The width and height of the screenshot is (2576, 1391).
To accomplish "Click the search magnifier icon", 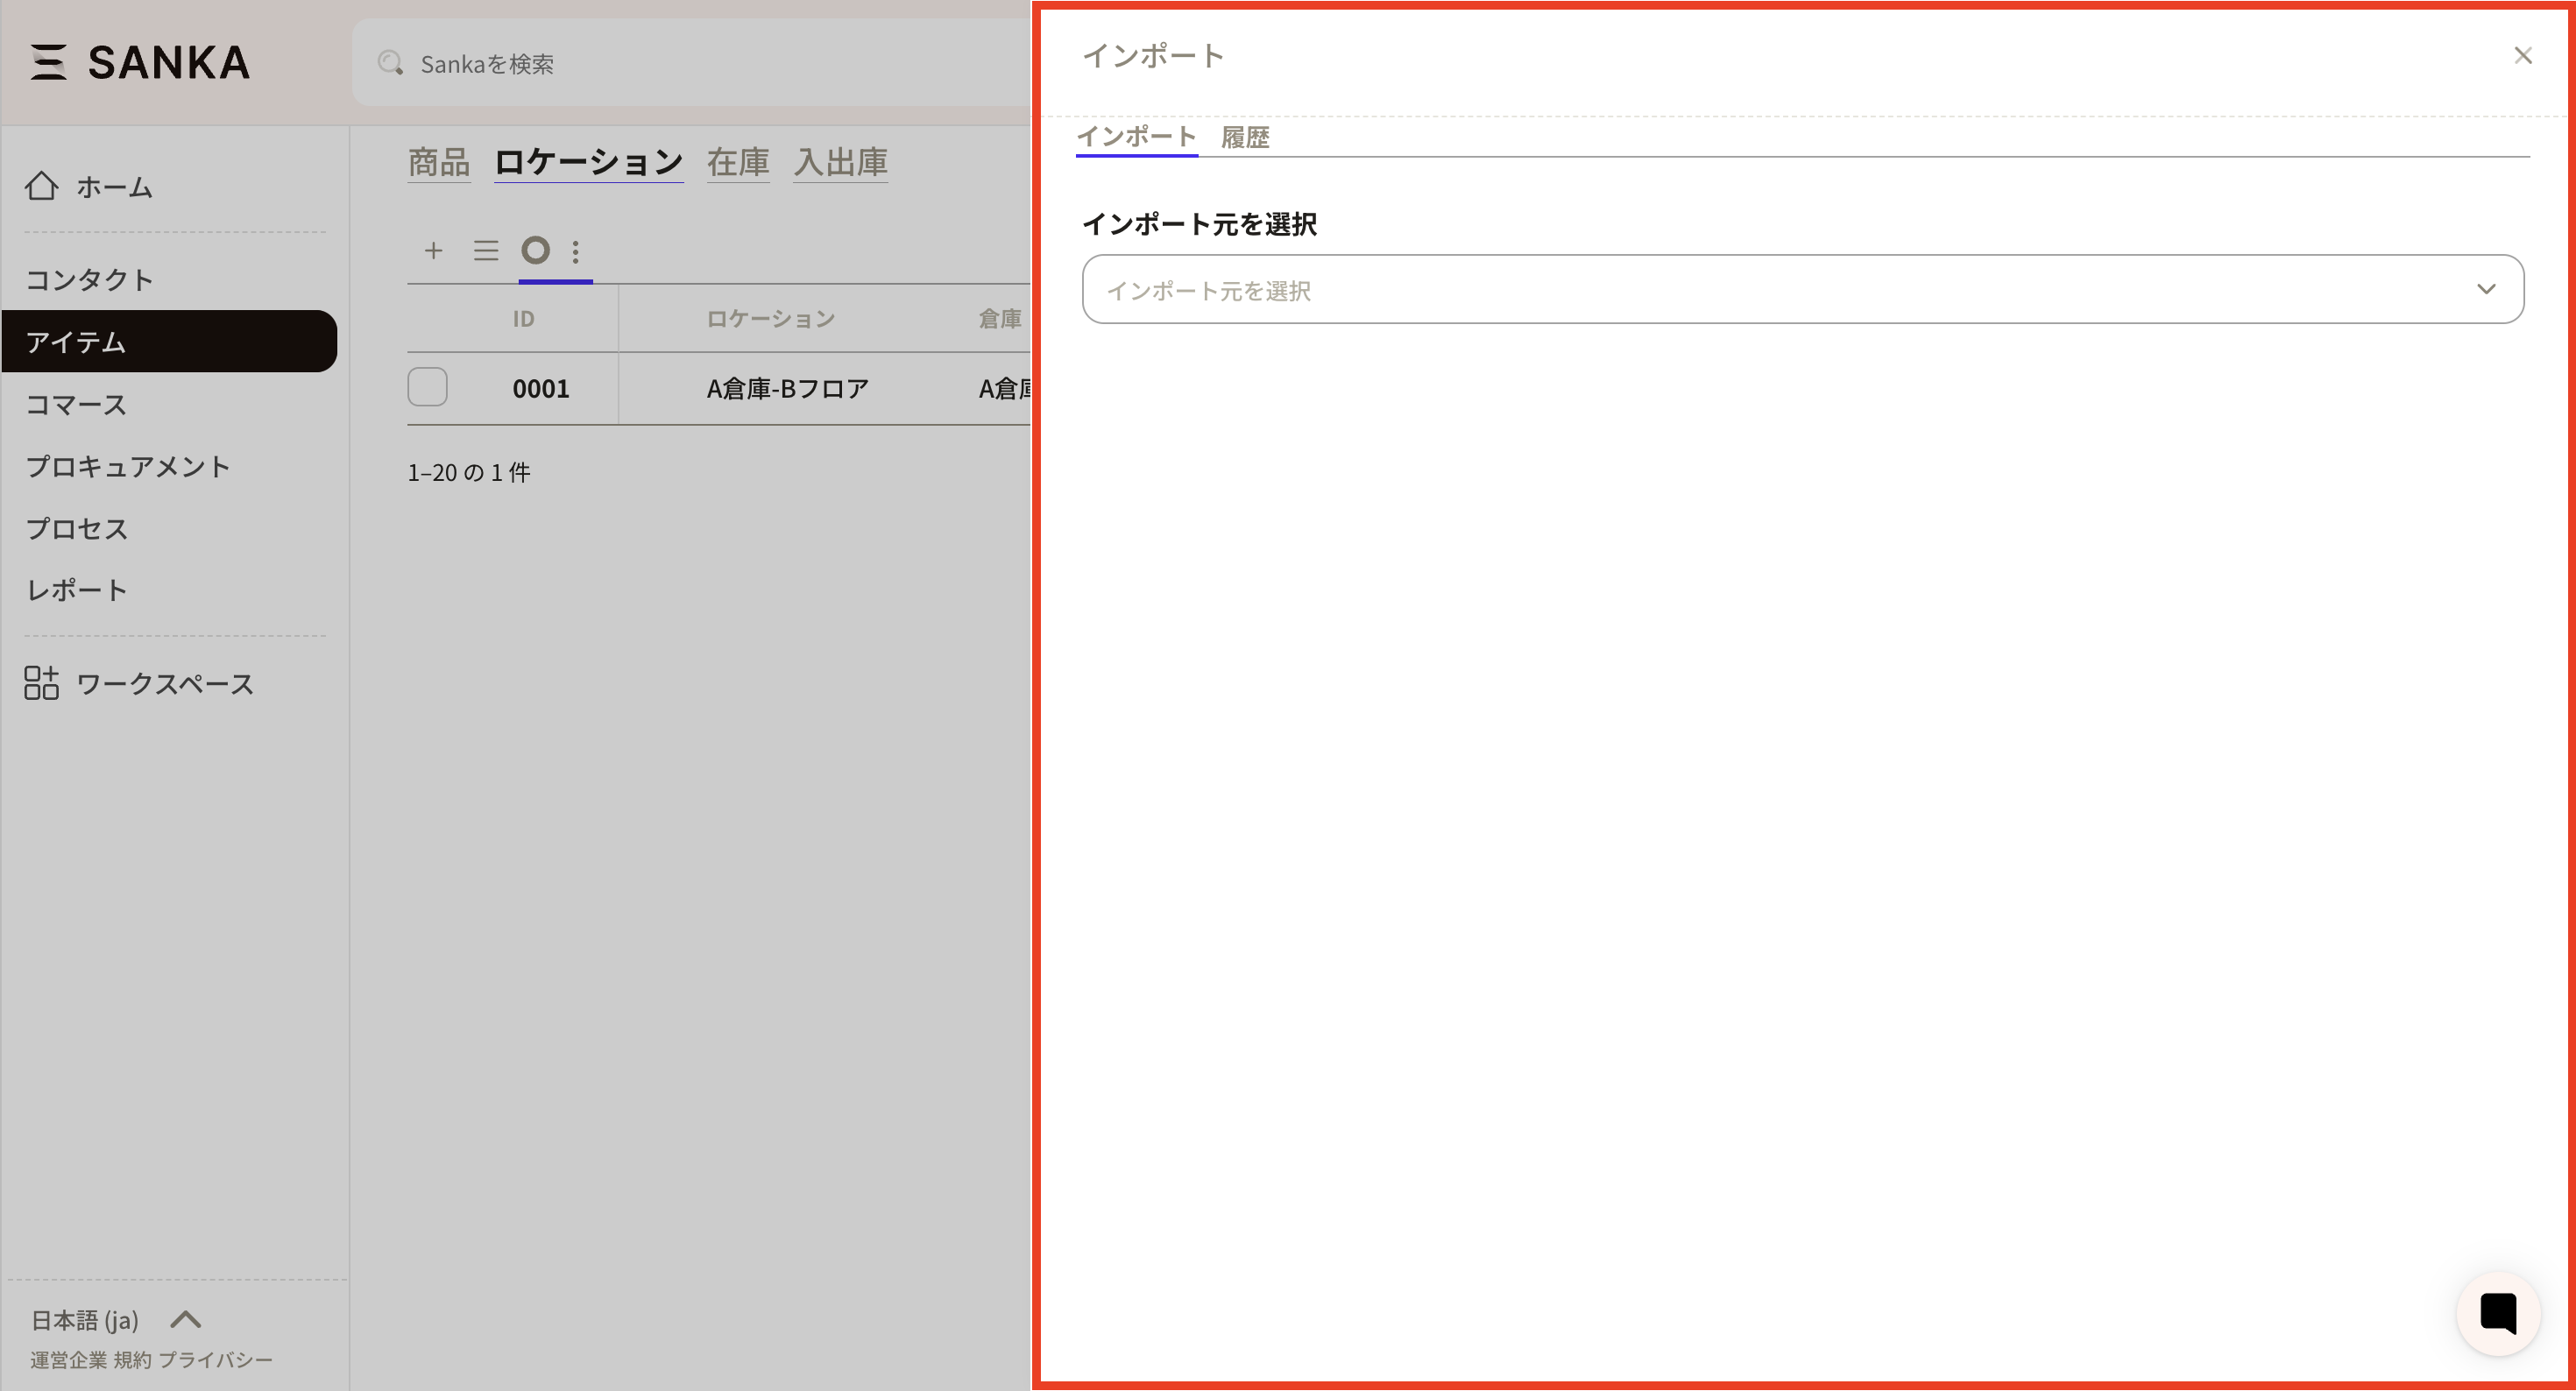I will coord(390,63).
